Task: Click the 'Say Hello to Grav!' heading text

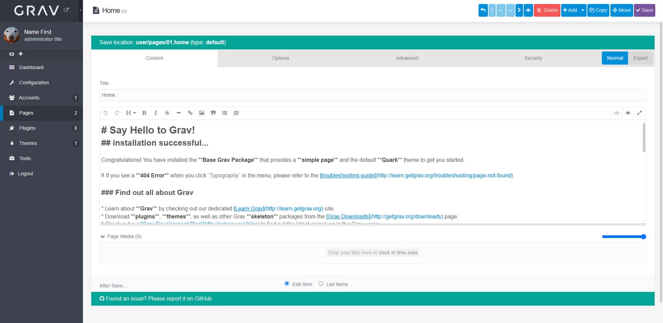Action: click(x=152, y=131)
